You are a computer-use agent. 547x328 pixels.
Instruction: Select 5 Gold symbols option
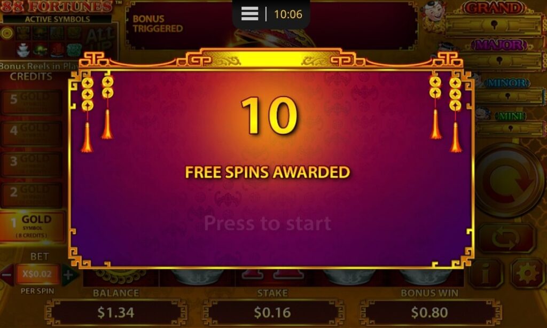[x=32, y=102]
